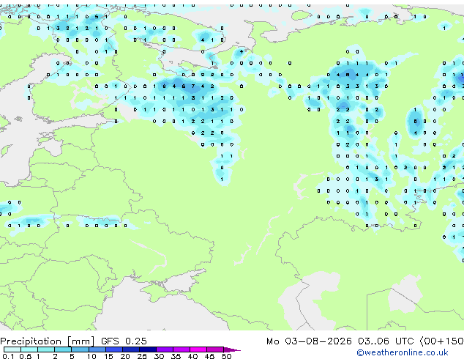Screen dimensions: 464x359
Task: Pick the 35–40 mm magenta legend segment
Action: (182, 349)
